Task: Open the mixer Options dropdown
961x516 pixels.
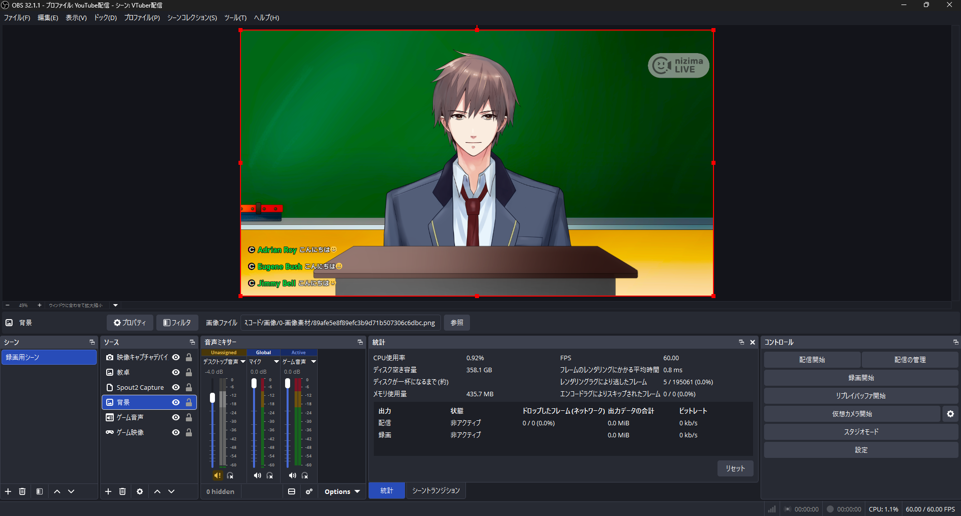Action: pyautogui.click(x=342, y=491)
